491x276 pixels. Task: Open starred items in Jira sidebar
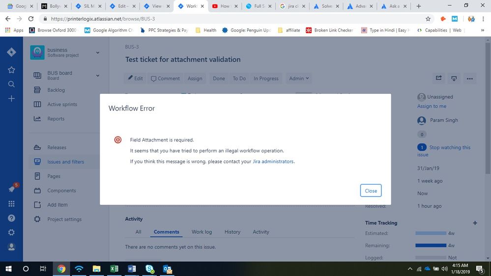pyautogui.click(x=11, y=70)
